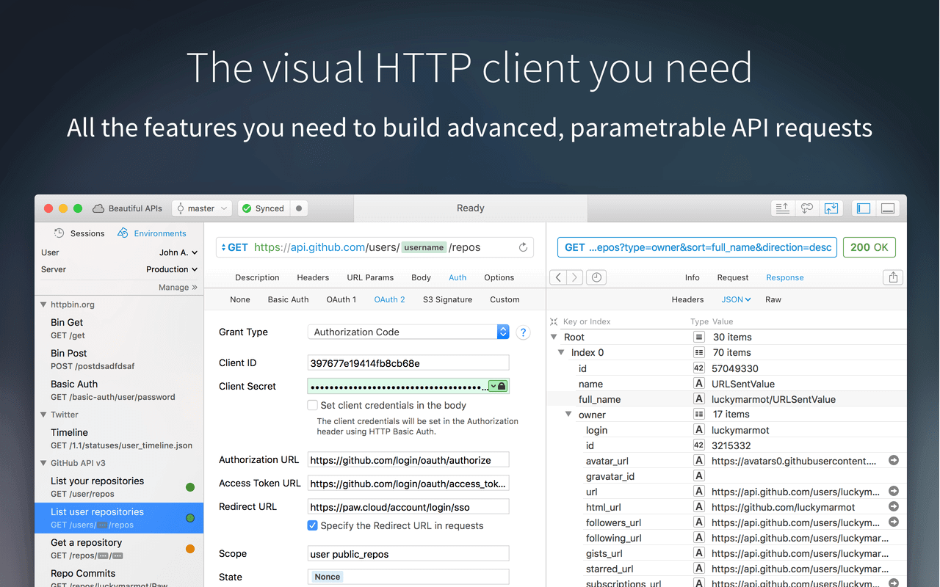Open the request history clock icon

coord(596,277)
